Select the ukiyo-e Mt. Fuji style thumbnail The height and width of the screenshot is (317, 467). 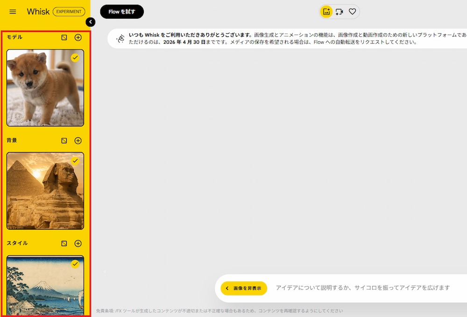[x=45, y=286]
